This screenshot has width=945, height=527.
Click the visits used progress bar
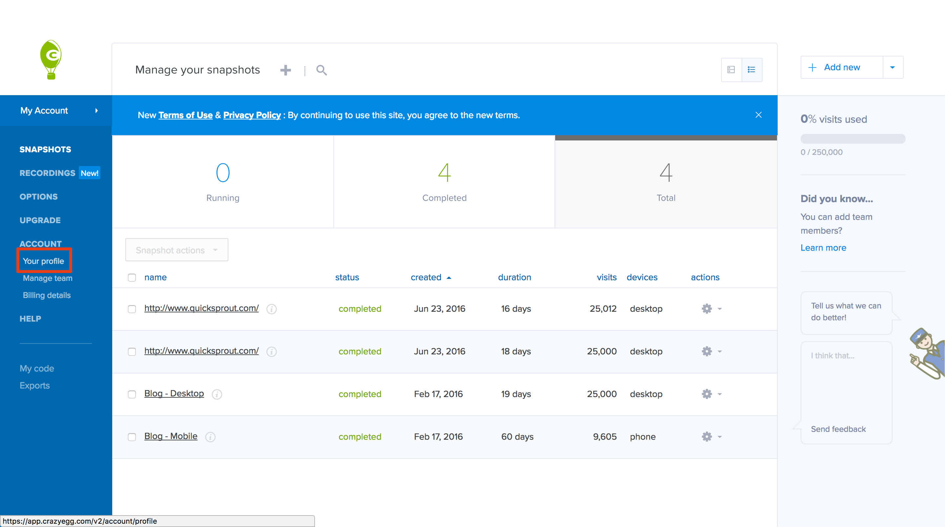[x=852, y=139]
